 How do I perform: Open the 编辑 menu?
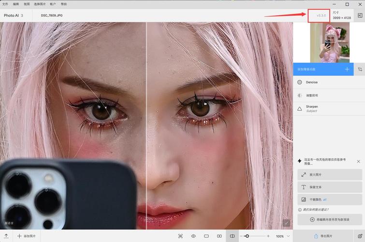tap(16, 4)
